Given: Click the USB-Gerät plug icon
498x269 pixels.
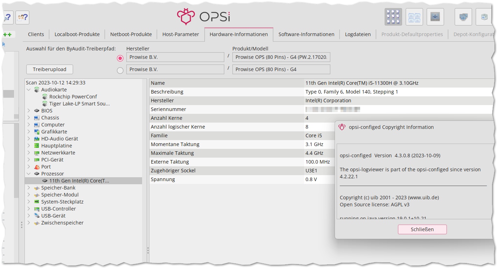Looking at the screenshot, I should 37,216.
